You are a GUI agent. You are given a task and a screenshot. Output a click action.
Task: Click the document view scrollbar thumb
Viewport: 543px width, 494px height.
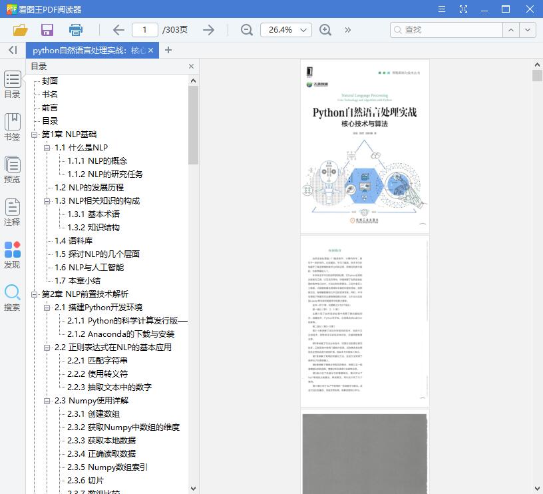tap(537, 75)
